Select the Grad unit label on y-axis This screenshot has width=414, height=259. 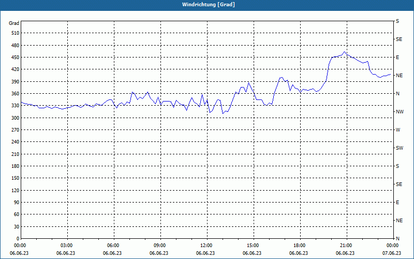click(14, 23)
